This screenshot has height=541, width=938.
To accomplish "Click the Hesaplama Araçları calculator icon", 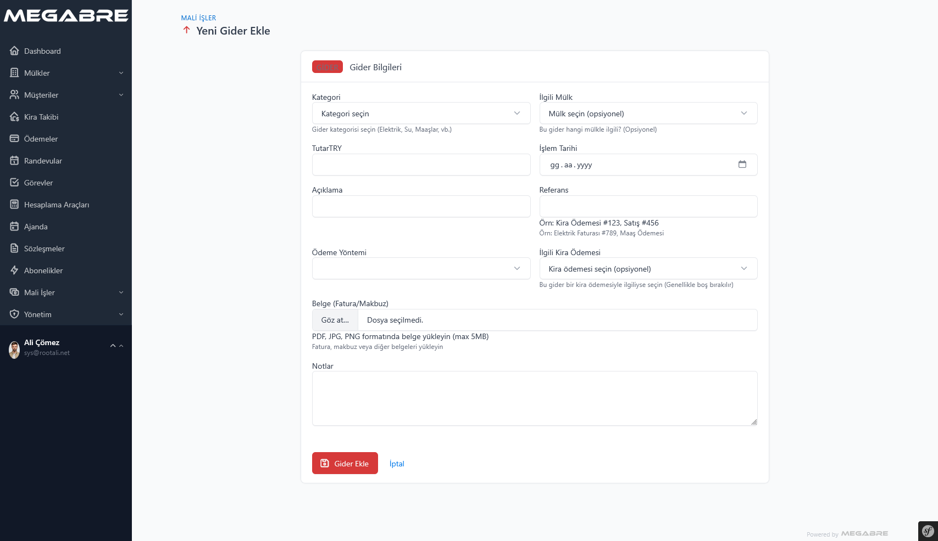I will point(14,205).
